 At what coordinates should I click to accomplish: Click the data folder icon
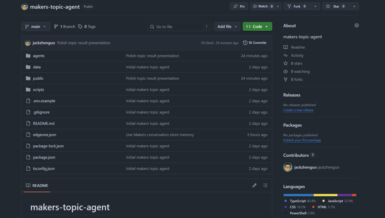coord(28,67)
